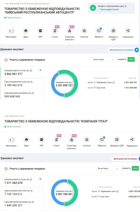
Task: Click info icon beside 'Входить у корпоративну групу'
Action: coord(126,6)
